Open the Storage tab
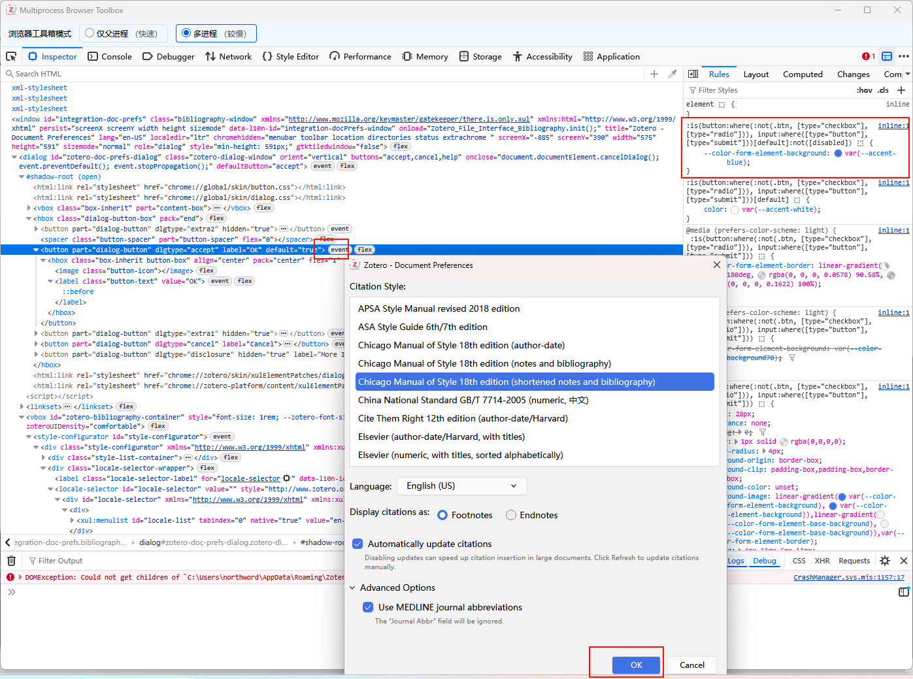This screenshot has height=679, width=913. [x=481, y=57]
